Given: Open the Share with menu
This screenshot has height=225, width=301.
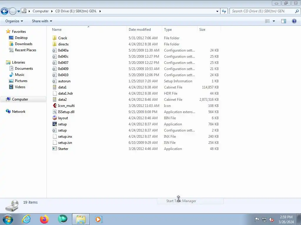Looking at the screenshot, I should pyautogui.click(x=42, y=21).
